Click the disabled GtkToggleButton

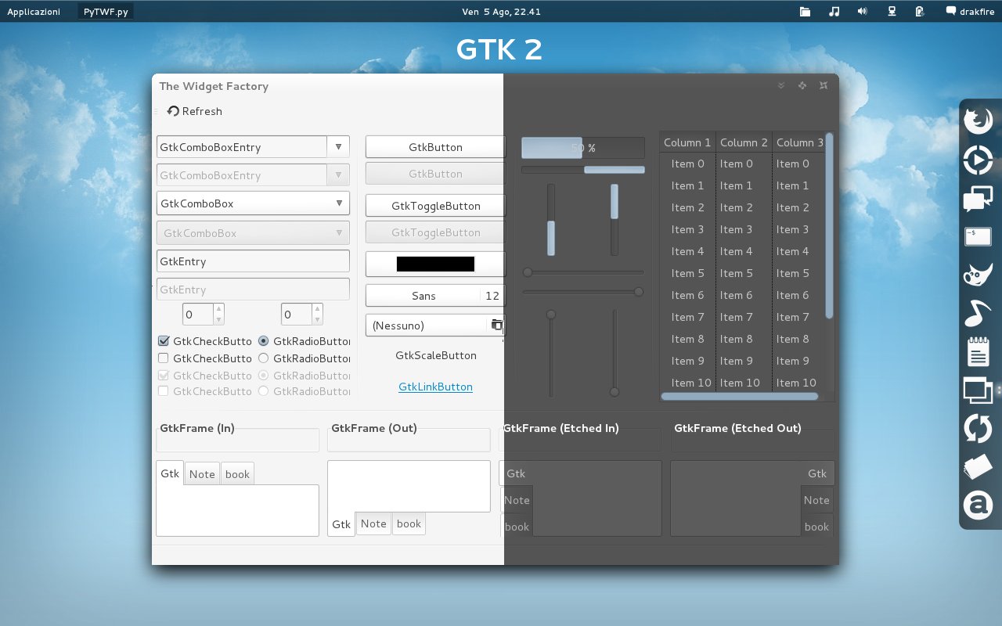click(x=435, y=232)
